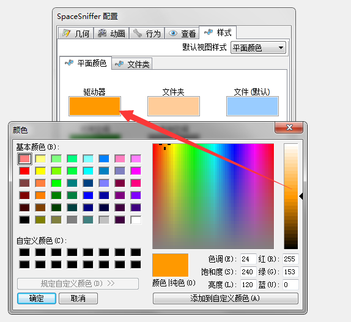Select the first custom color slot
Screen dimensions: 351x322
[24, 252]
